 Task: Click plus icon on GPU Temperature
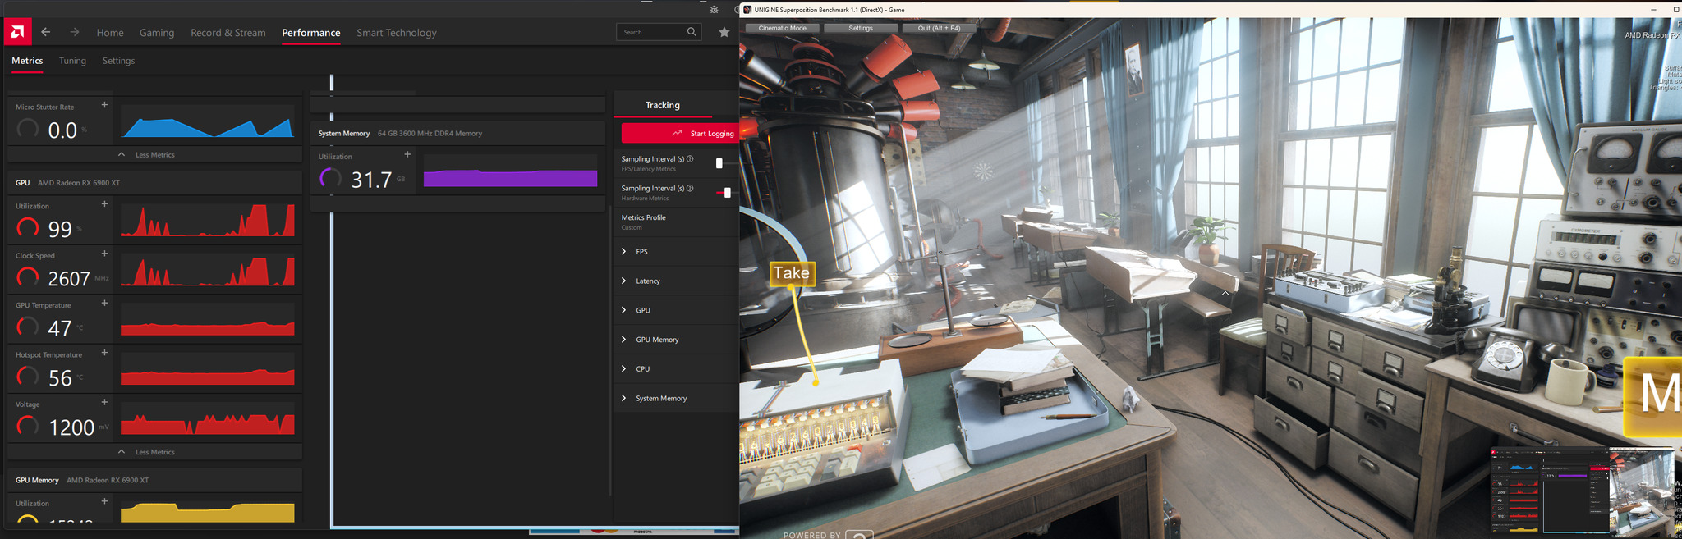(x=104, y=304)
